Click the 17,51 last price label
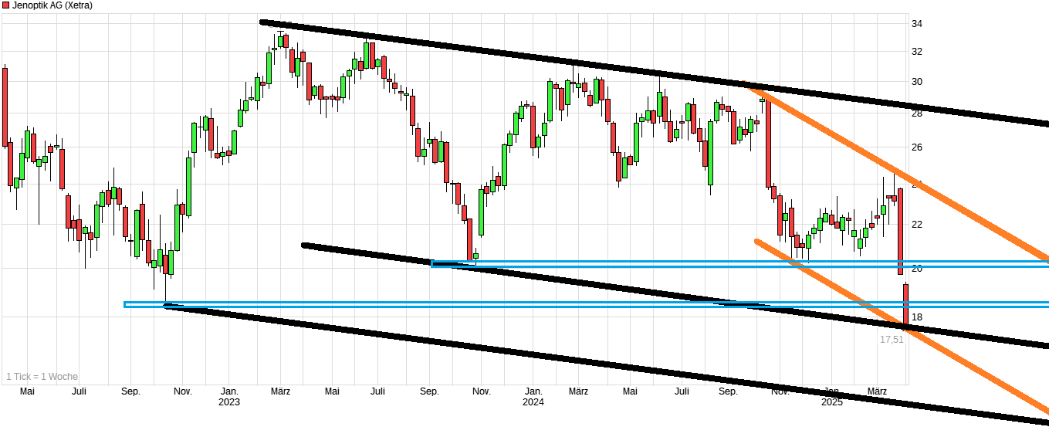Screen dimensions: 1049x437 (x=892, y=339)
